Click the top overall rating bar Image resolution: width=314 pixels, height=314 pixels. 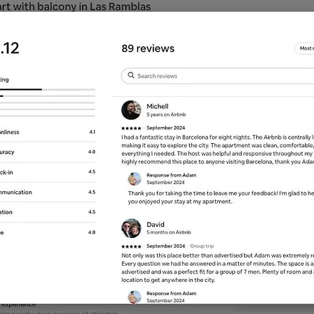click(47, 89)
